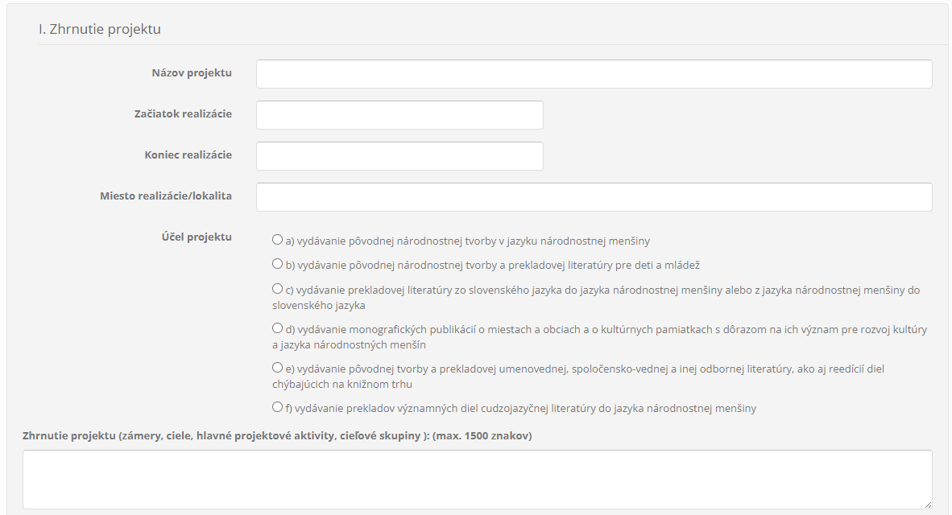Pick radio d) monografických publikácií o miestach
The height and width of the screenshot is (515, 952).
tap(278, 328)
